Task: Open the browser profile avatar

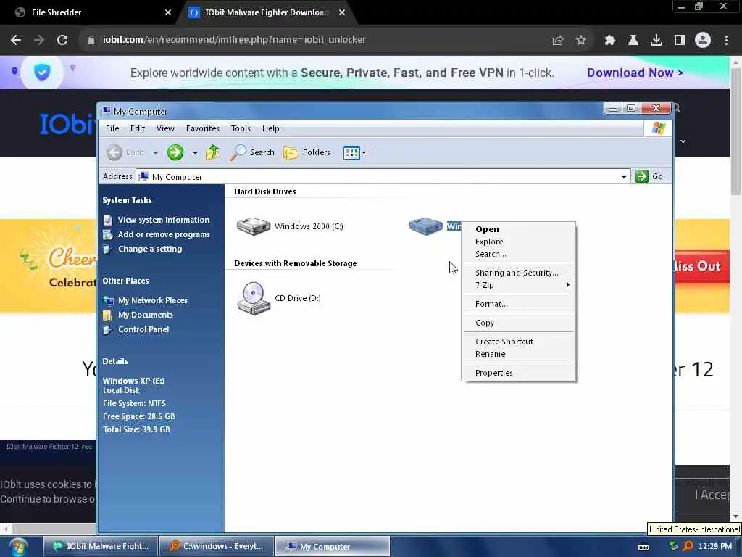Action: 703,41
